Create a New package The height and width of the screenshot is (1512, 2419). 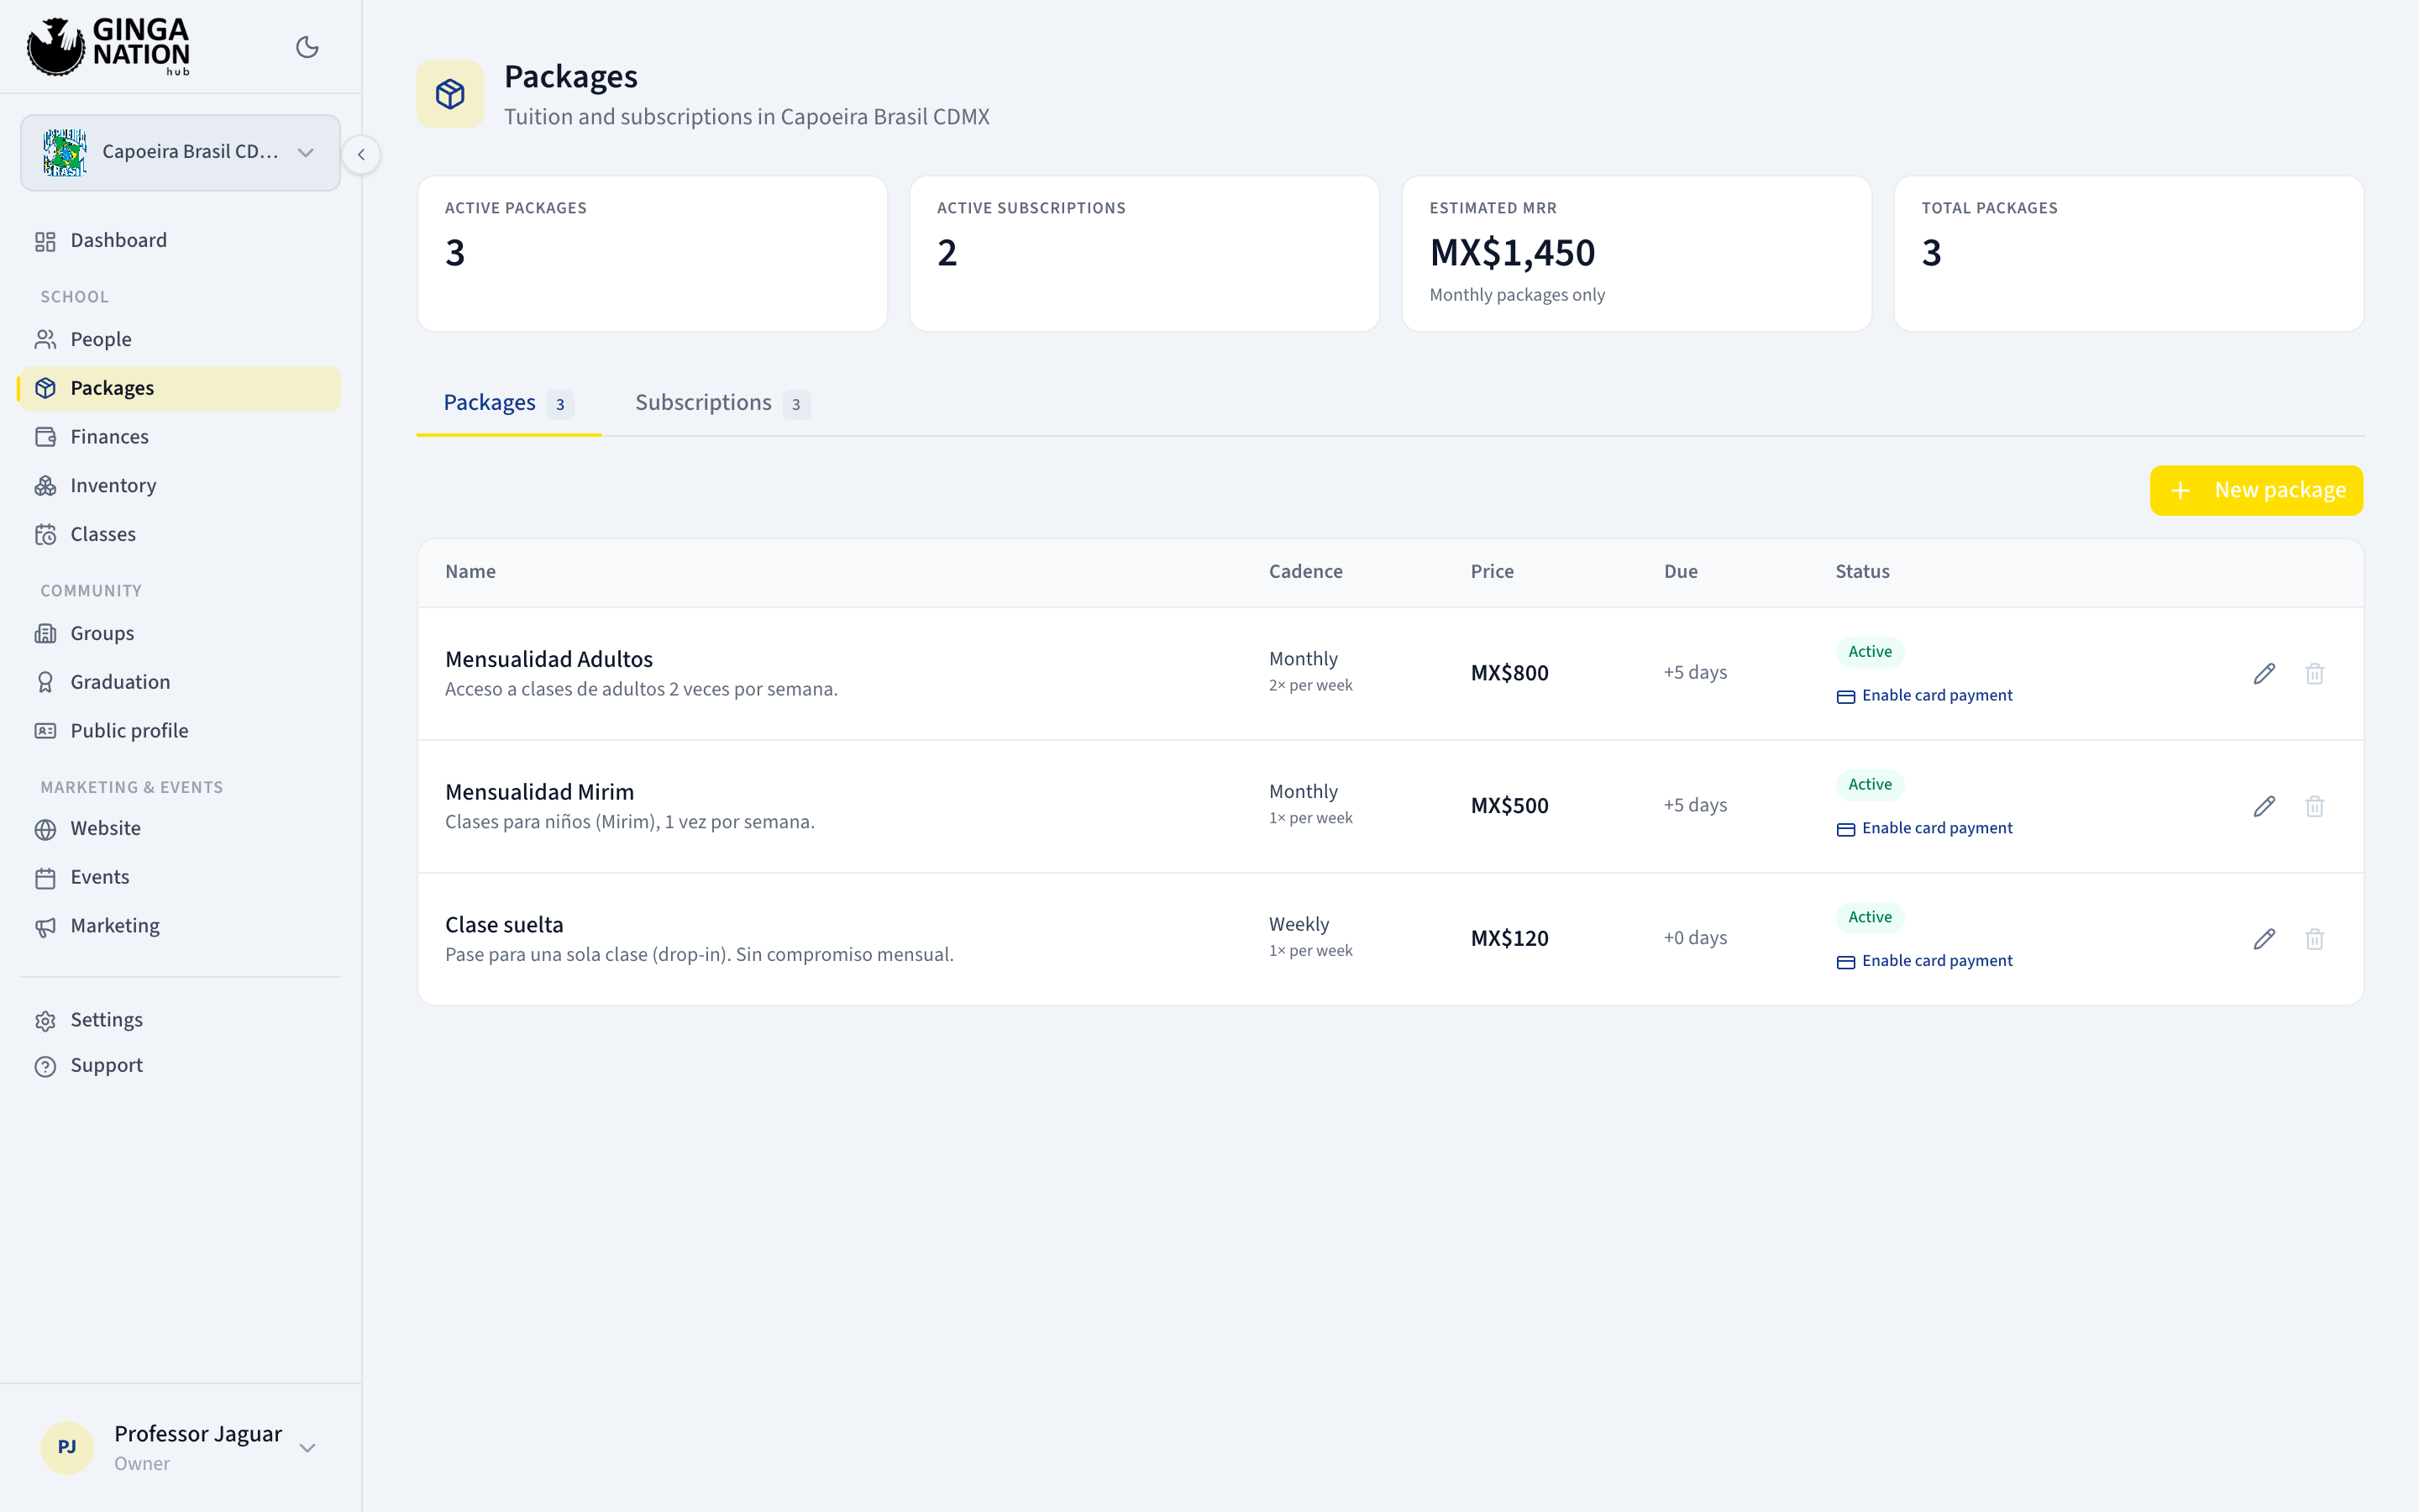(2256, 490)
